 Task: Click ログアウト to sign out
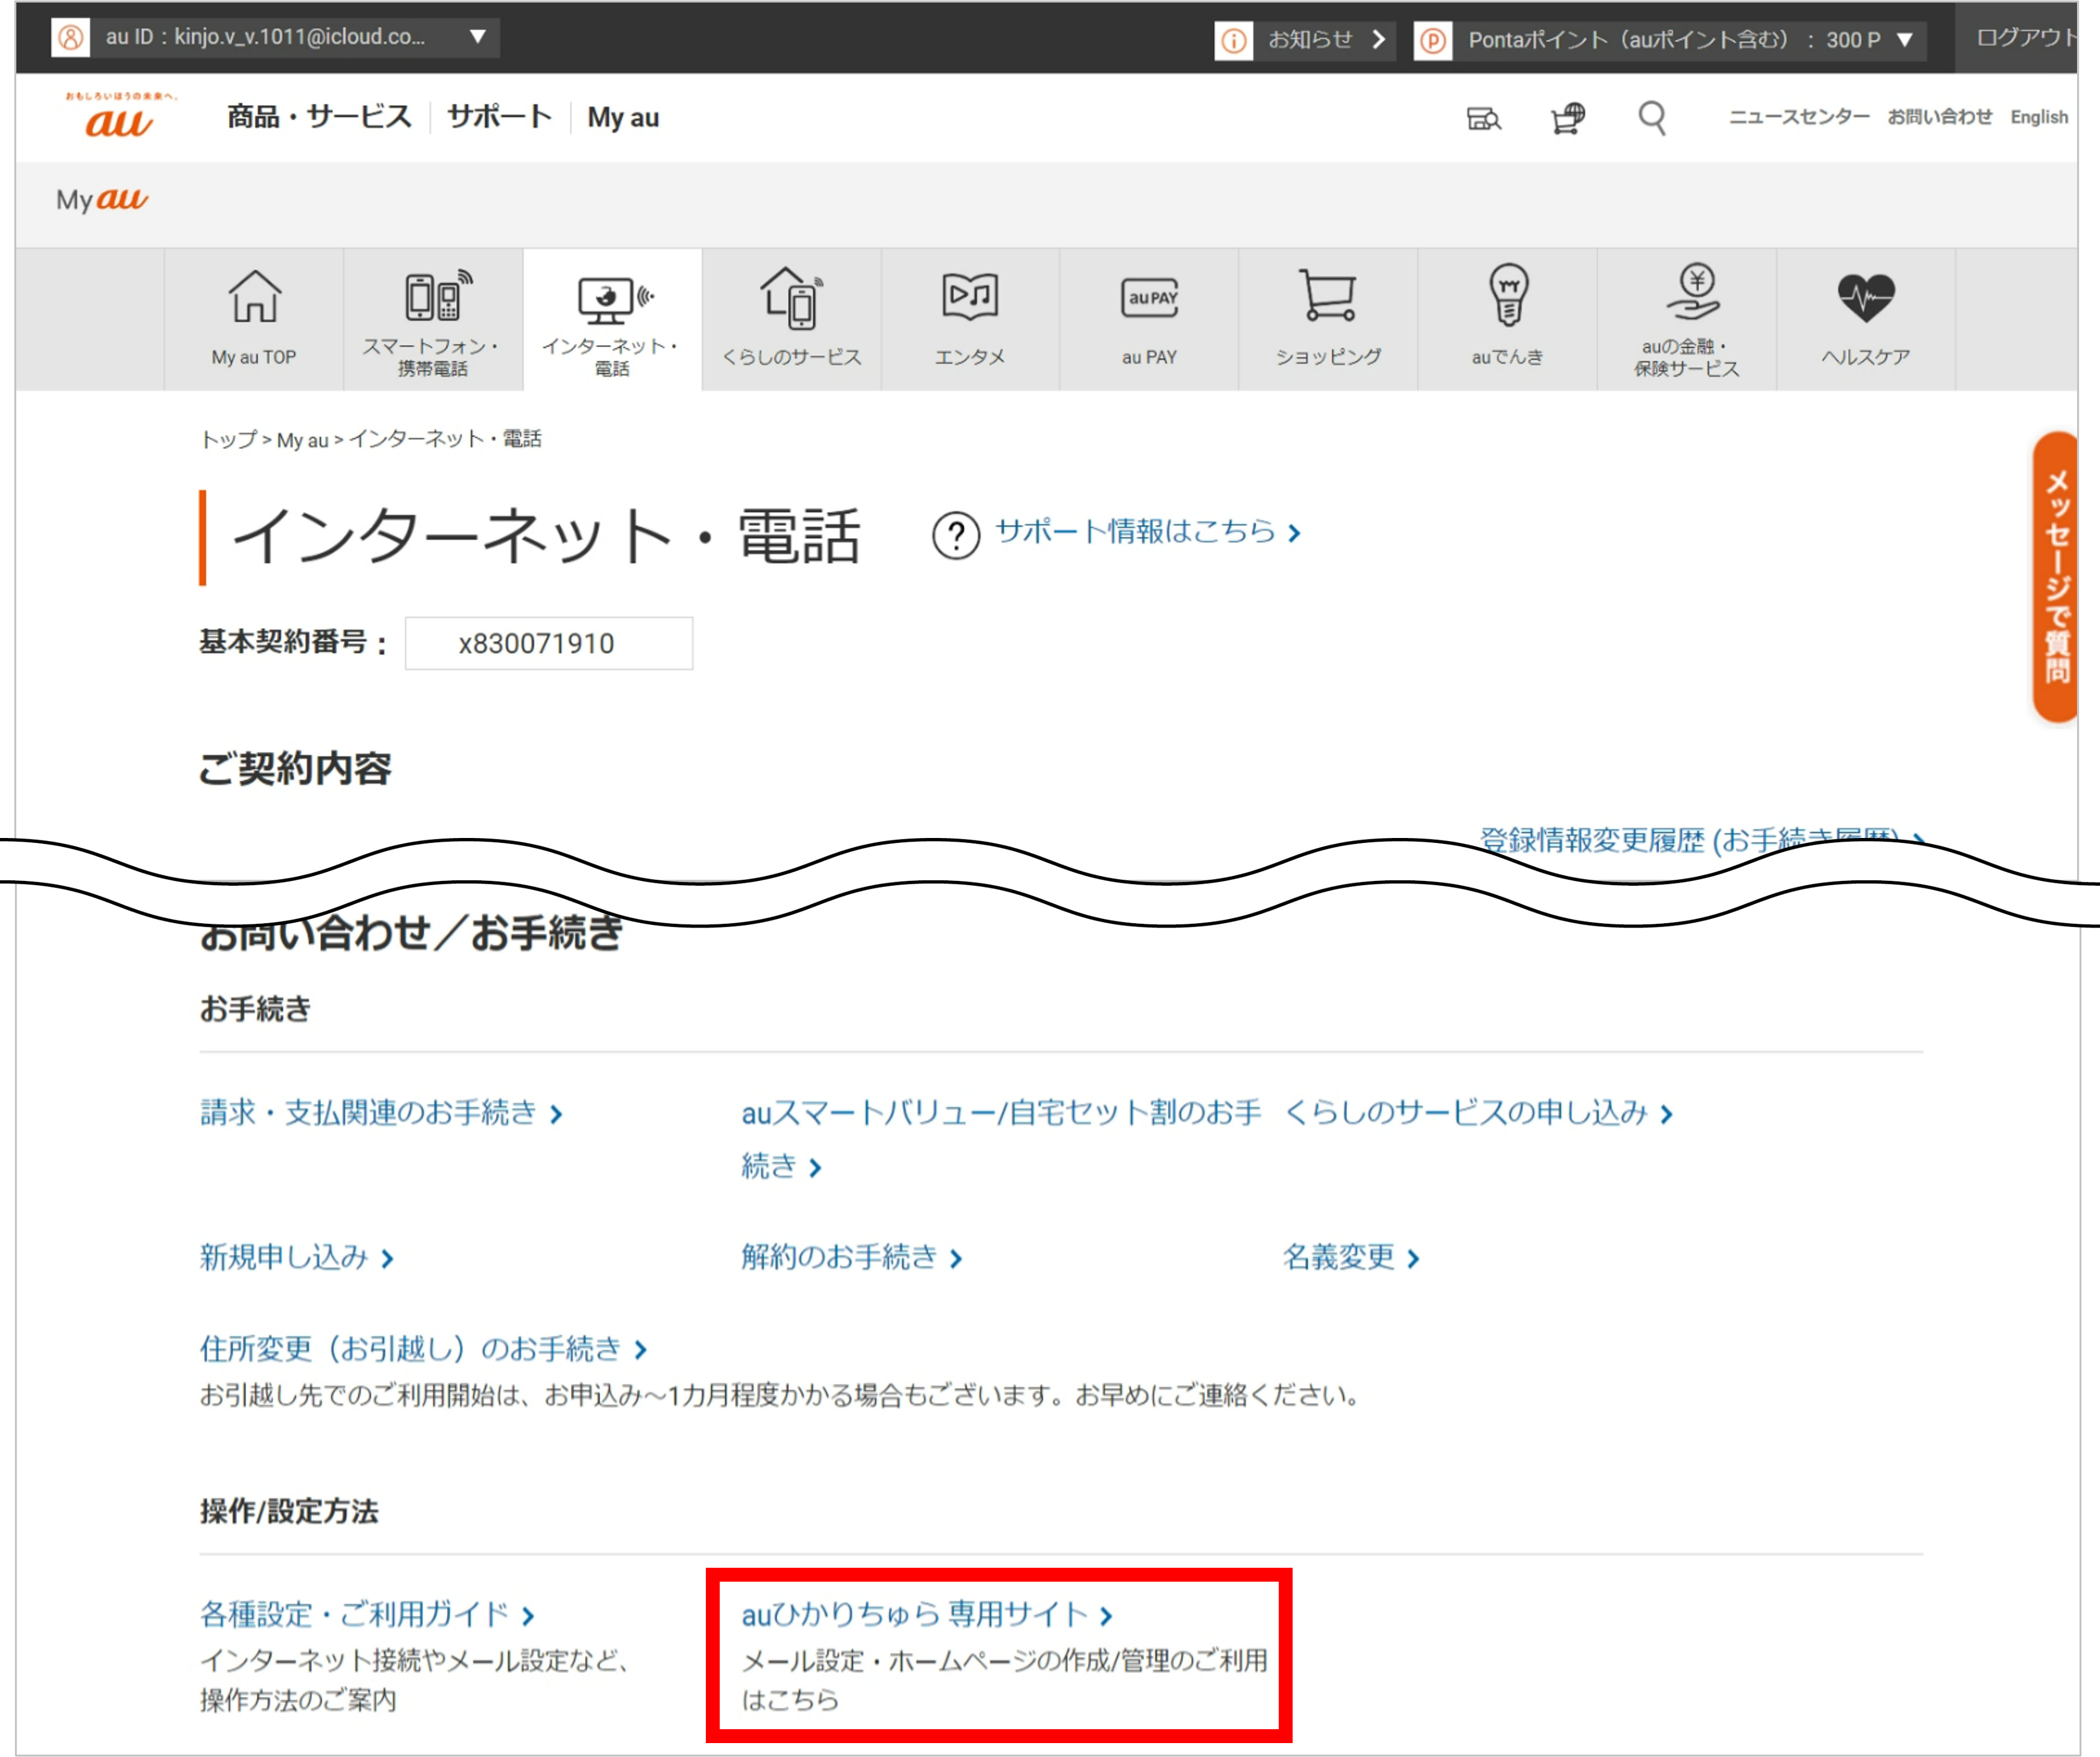click(x=2025, y=38)
